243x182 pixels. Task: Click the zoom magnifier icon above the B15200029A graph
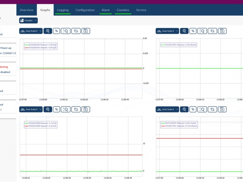tap(48, 31)
